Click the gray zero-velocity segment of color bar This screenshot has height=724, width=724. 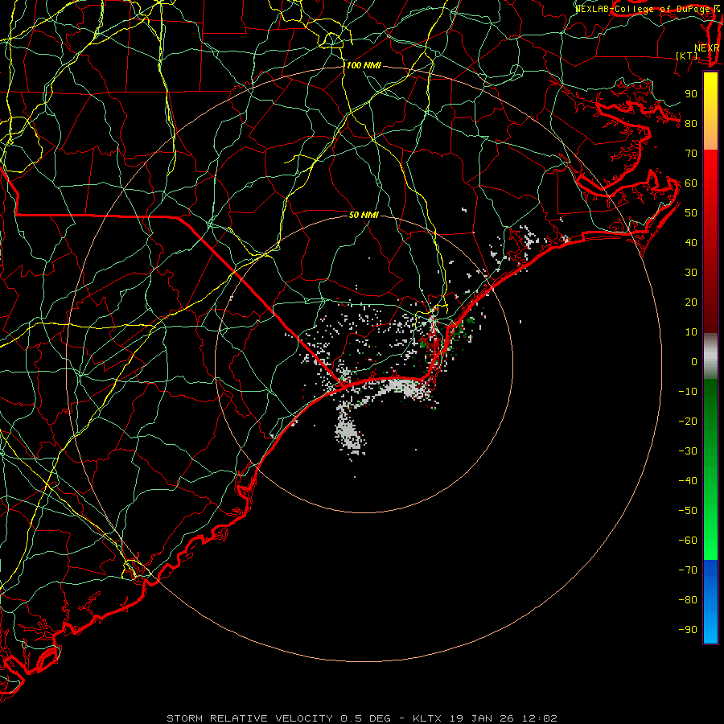click(710, 356)
